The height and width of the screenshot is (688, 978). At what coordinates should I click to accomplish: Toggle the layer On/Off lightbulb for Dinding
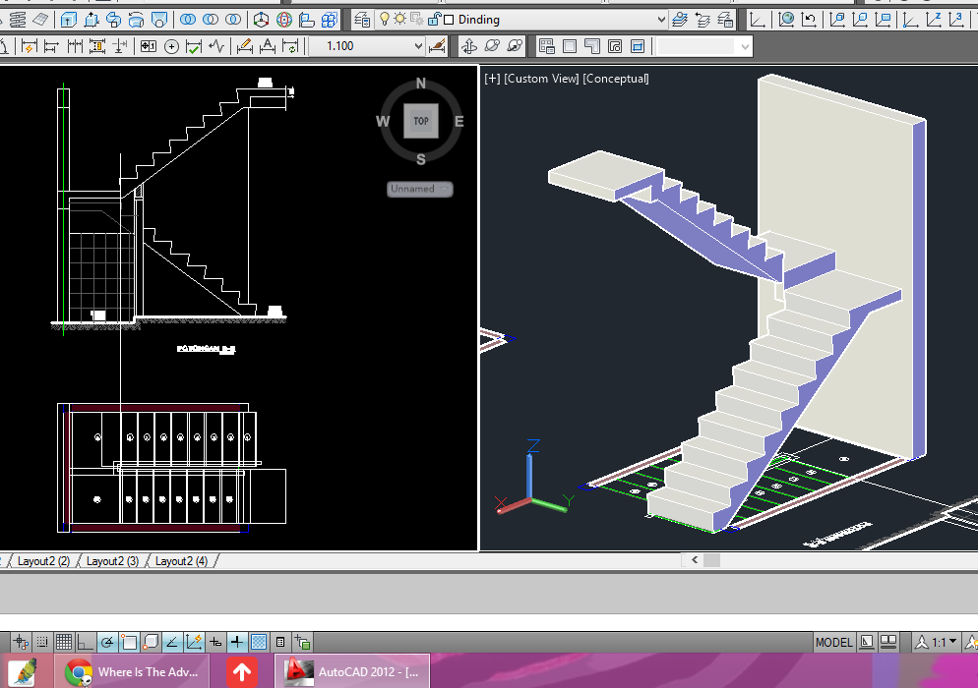pos(386,19)
